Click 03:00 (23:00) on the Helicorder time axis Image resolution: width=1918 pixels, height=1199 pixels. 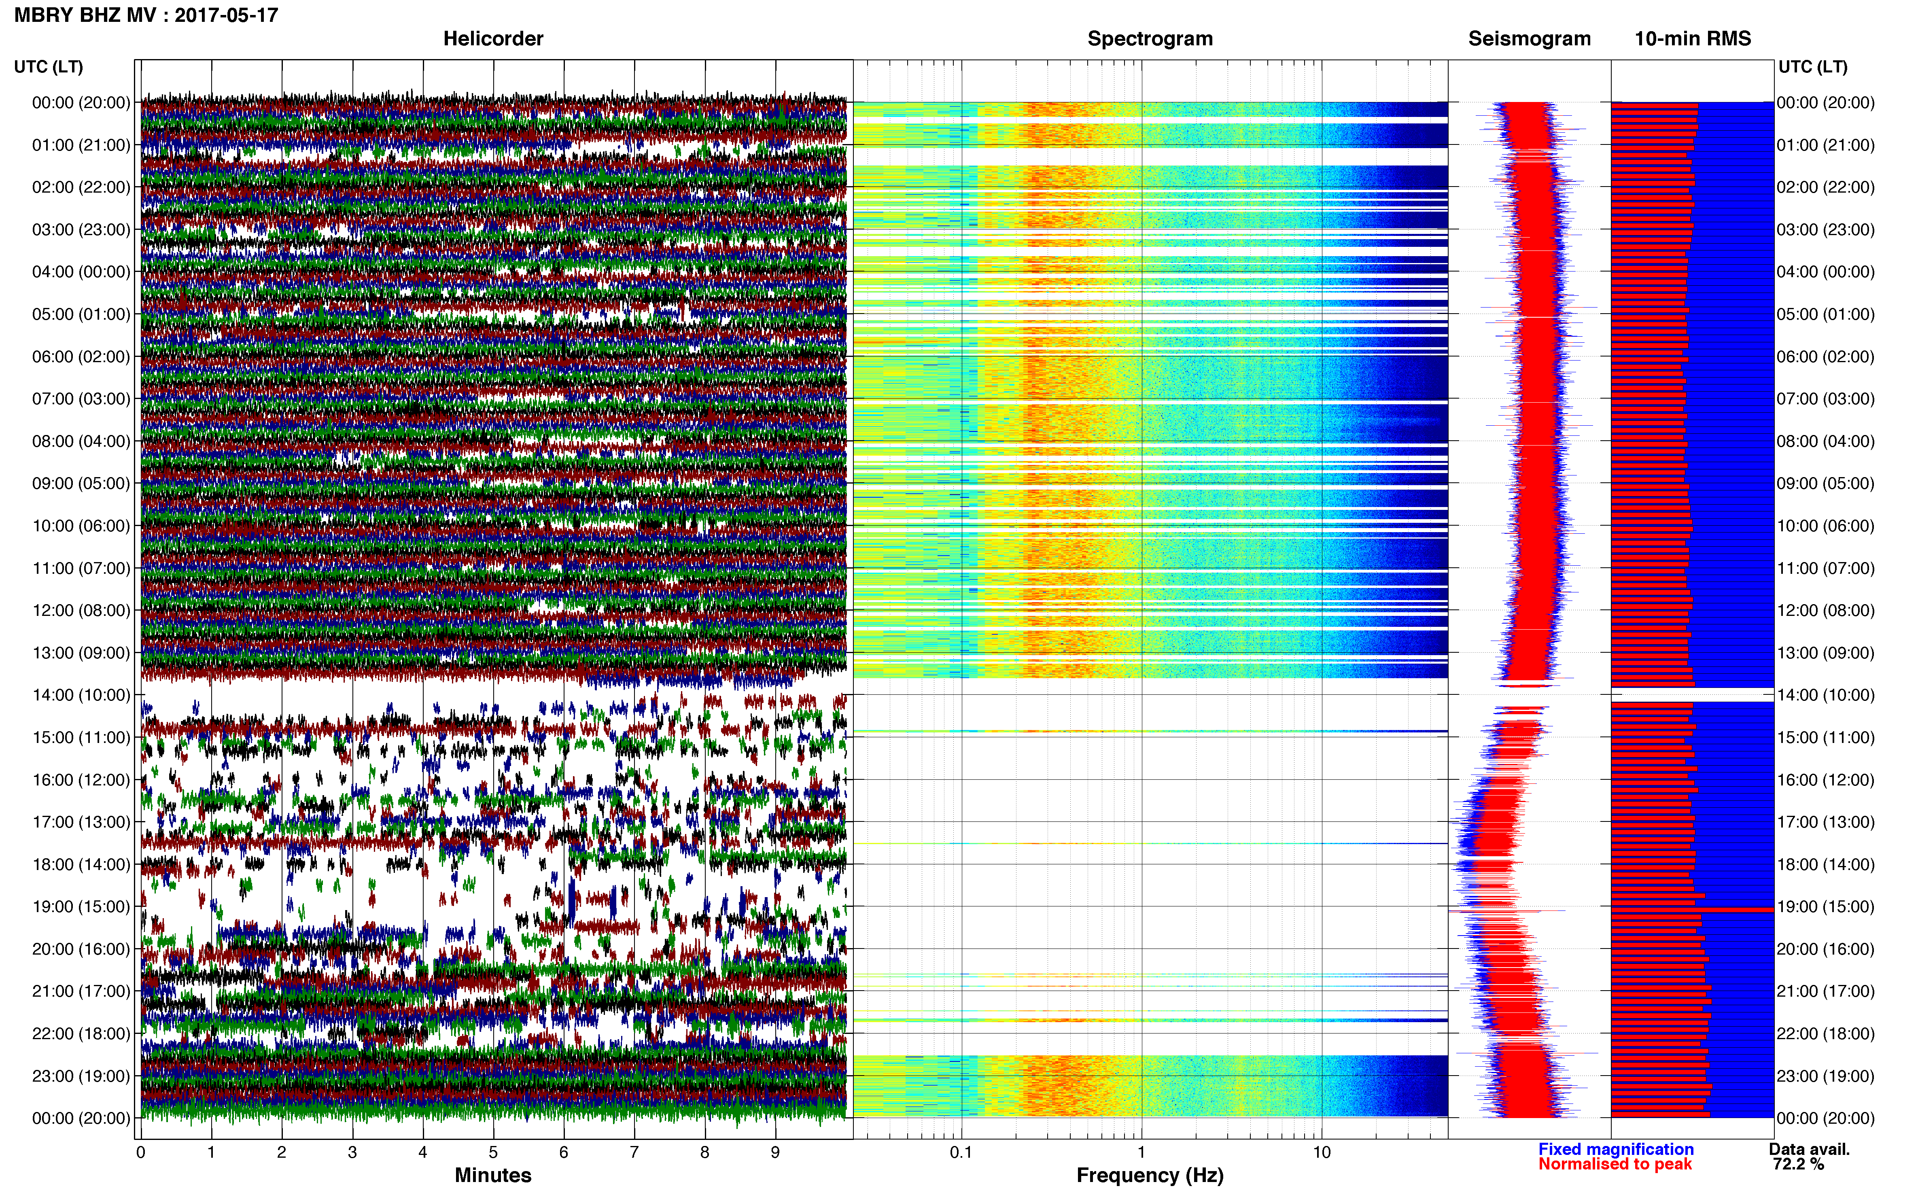81,230
